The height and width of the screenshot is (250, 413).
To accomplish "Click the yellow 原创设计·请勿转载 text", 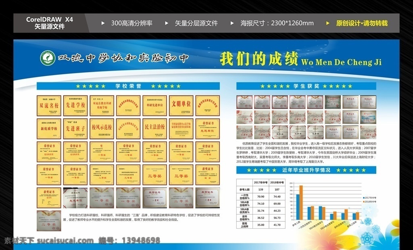I will pos(362,23).
